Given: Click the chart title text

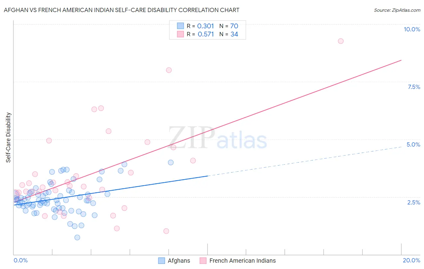Looking at the screenshot, I should tap(122, 10).
